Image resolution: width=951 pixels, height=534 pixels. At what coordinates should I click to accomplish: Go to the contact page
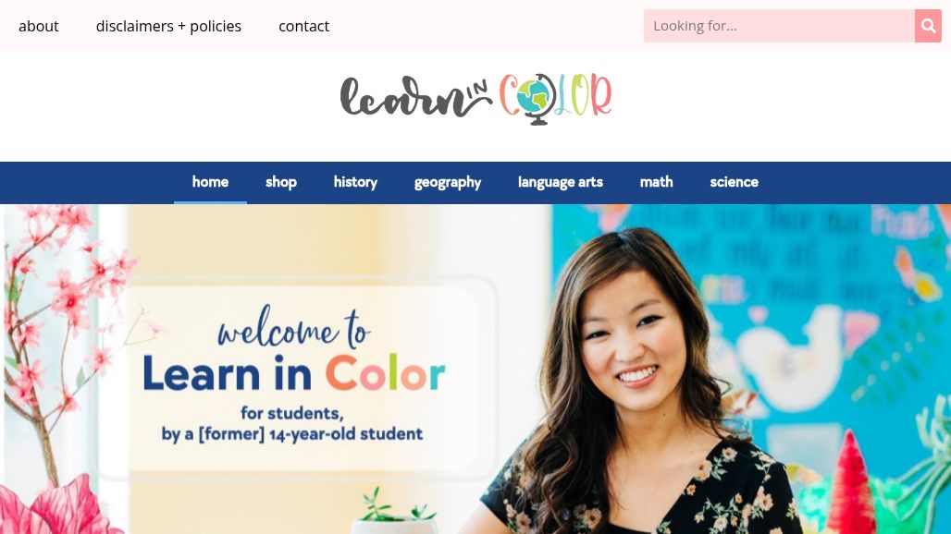click(x=303, y=26)
